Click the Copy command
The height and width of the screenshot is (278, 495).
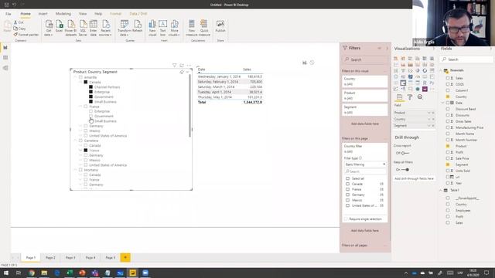point(19,29)
